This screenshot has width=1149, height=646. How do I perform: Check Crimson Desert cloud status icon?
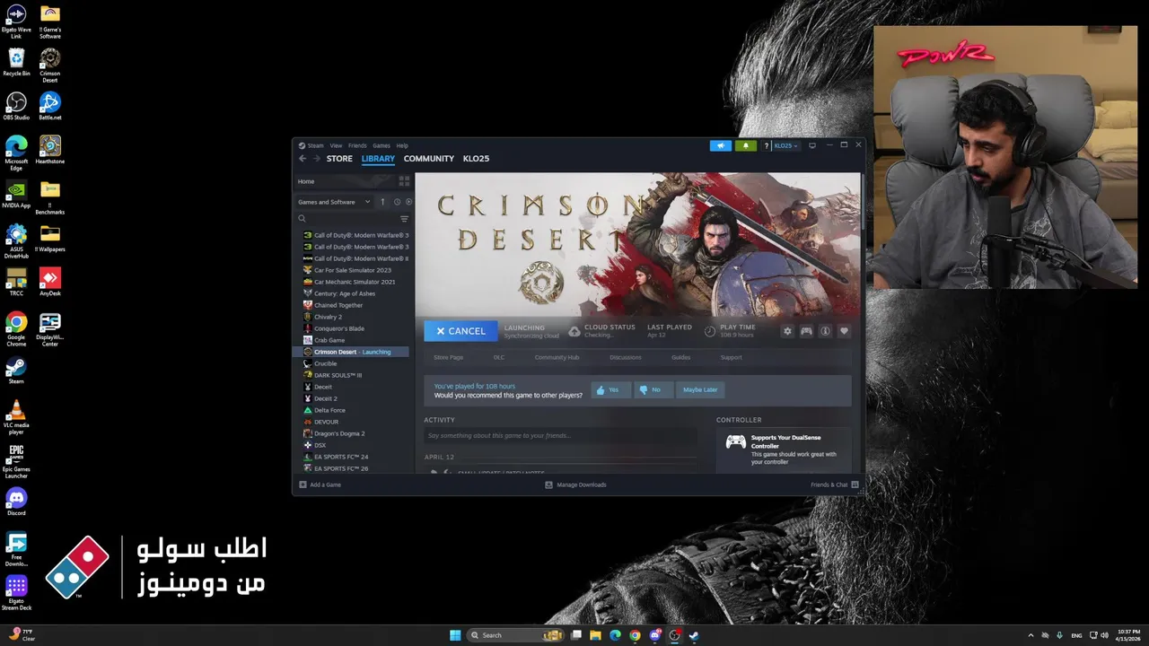click(574, 331)
